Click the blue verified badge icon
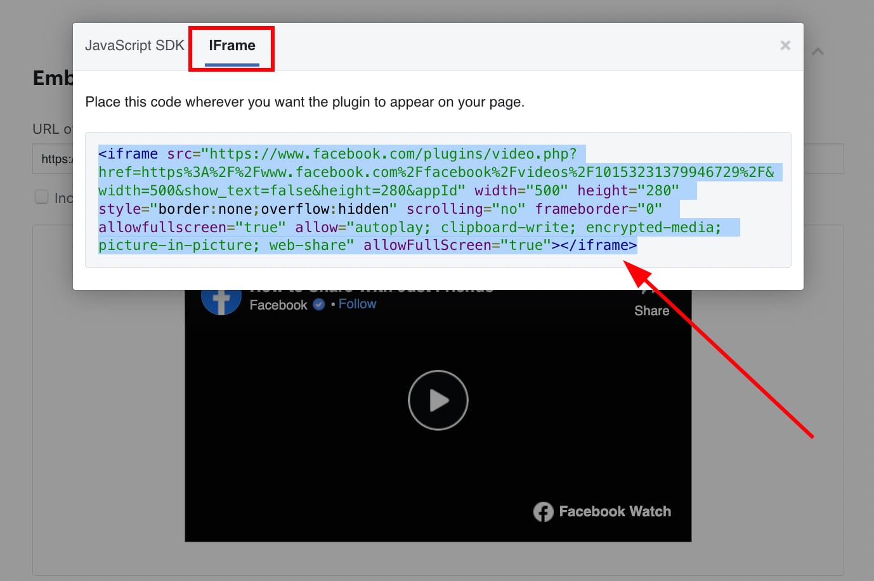The height and width of the screenshot is (581, 874). [x=318, y=304]
